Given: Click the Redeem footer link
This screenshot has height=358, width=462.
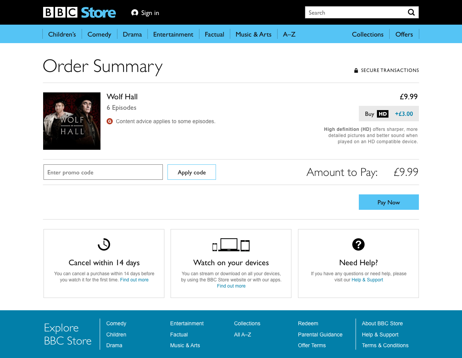Looking at the screenshot, I should pos(308,323).
